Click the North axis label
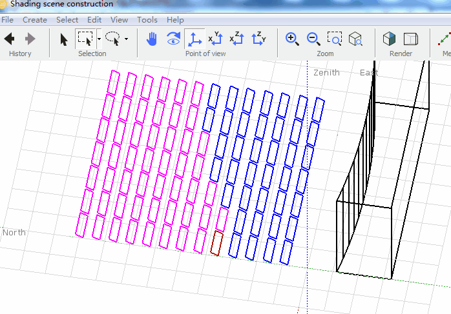Viewport: 451px width, 314px height. tap(14, 232)
